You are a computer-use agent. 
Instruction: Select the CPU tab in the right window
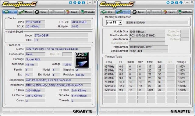(x=108, y=12)
